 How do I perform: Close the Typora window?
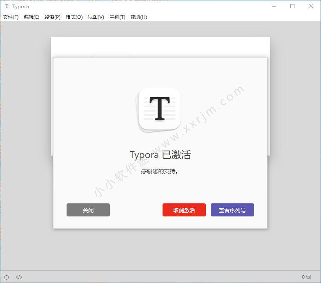click(311, 7)
